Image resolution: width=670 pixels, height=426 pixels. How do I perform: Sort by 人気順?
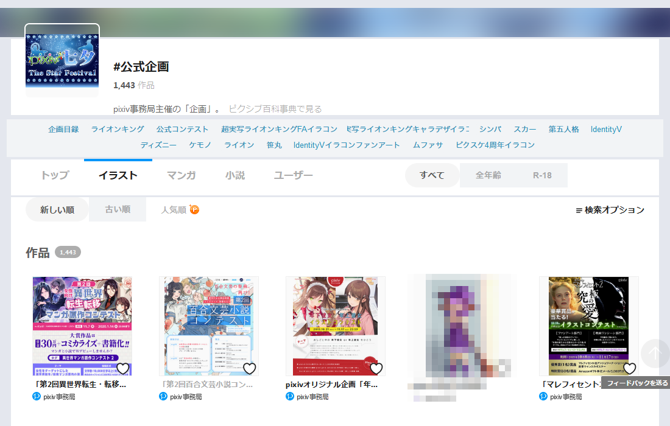point(174,209)
